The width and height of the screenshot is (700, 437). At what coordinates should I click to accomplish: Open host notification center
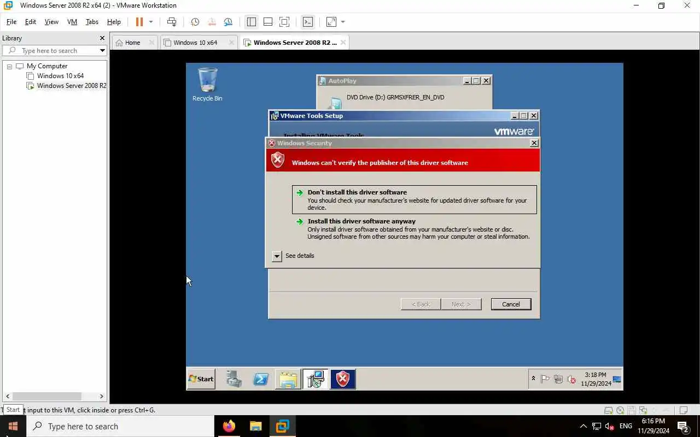pos(682,426)
